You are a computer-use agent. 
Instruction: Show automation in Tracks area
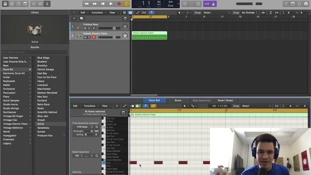[138, 13]
